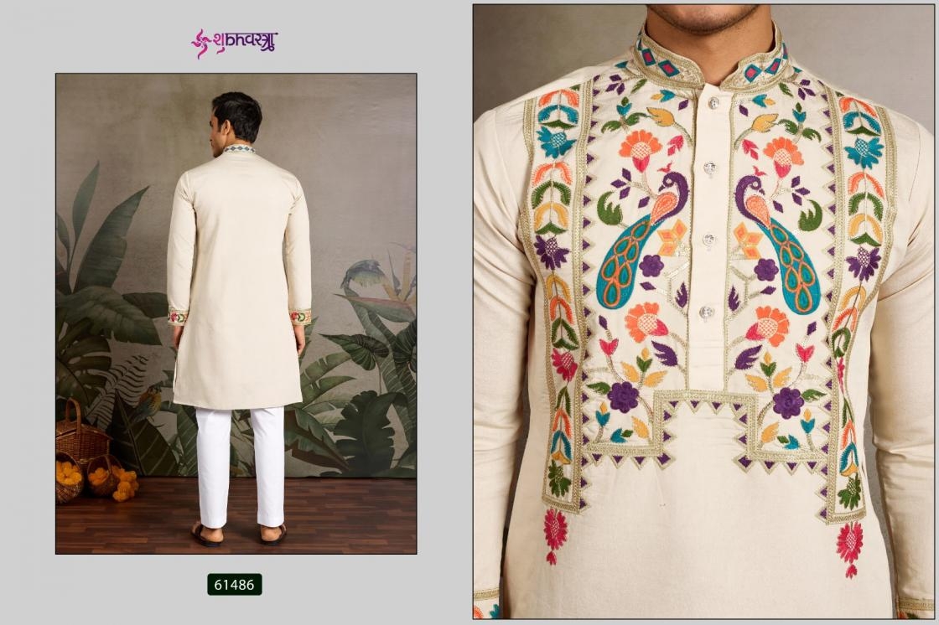
Task: Click the lowest placket button on kurta
Action: coord(706,312)
